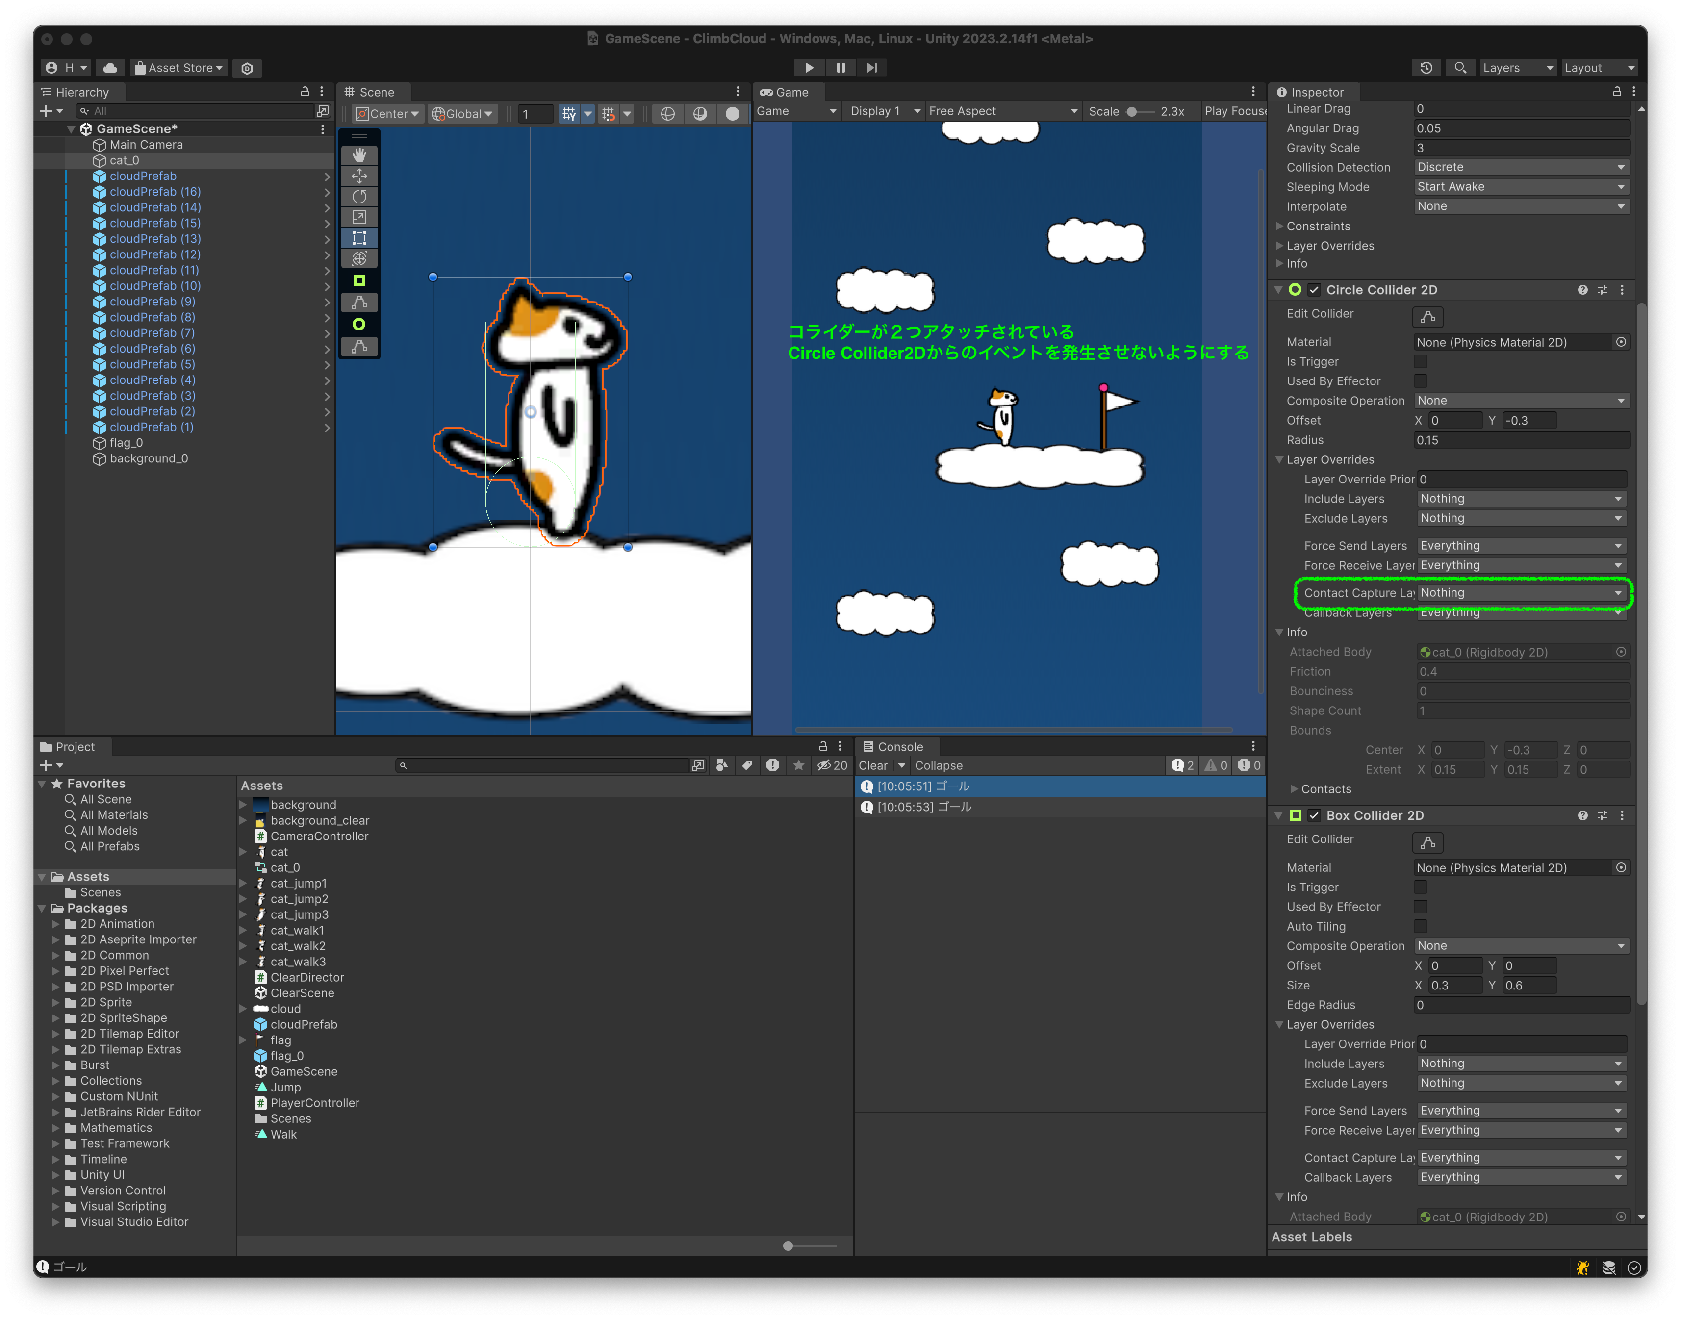Select the Hand tool in the Scene toolbar
Viewport: 1681px width, 1319px height.
(359, 155)
